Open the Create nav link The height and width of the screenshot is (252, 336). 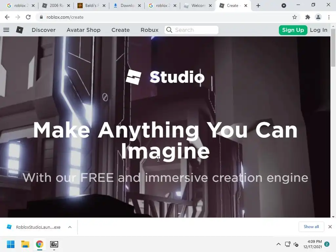click(120, 30)
